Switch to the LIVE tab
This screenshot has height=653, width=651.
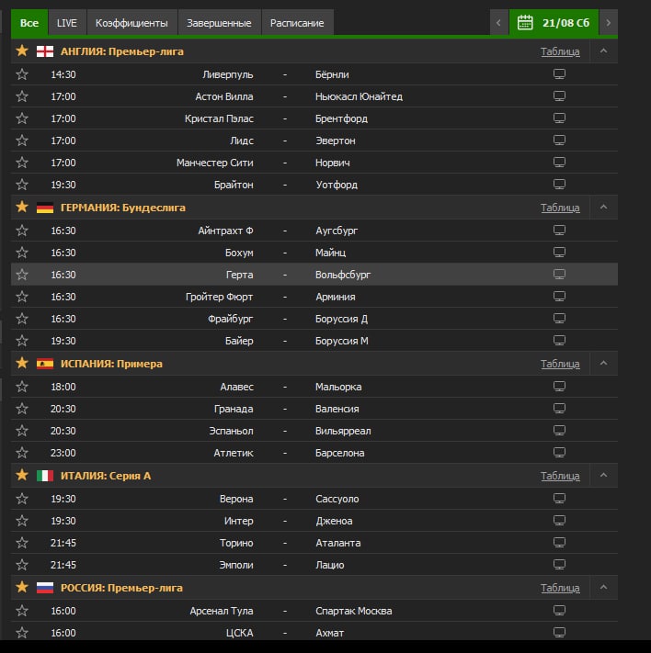coord(67,23)
